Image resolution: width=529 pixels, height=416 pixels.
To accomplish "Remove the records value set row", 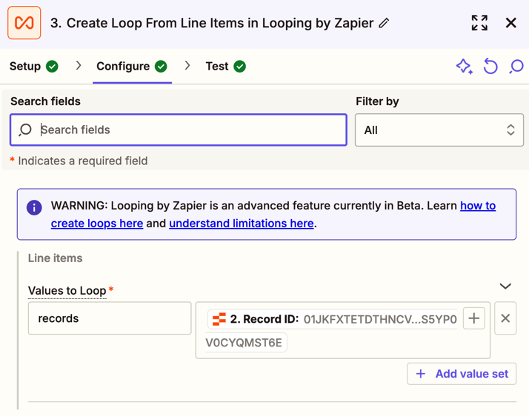I will click(x=505, y=318).
